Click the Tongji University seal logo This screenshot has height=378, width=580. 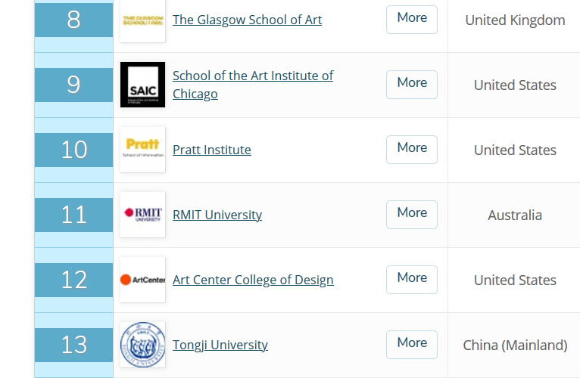tap(142, 345)
